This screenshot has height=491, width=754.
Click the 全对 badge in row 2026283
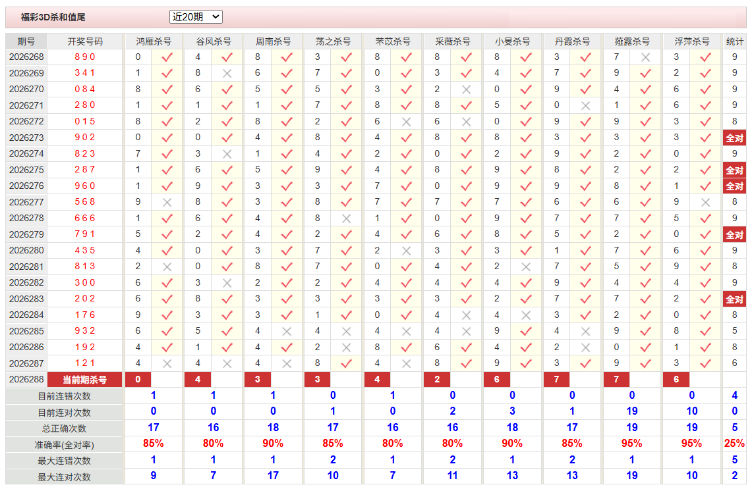[734, 299]
